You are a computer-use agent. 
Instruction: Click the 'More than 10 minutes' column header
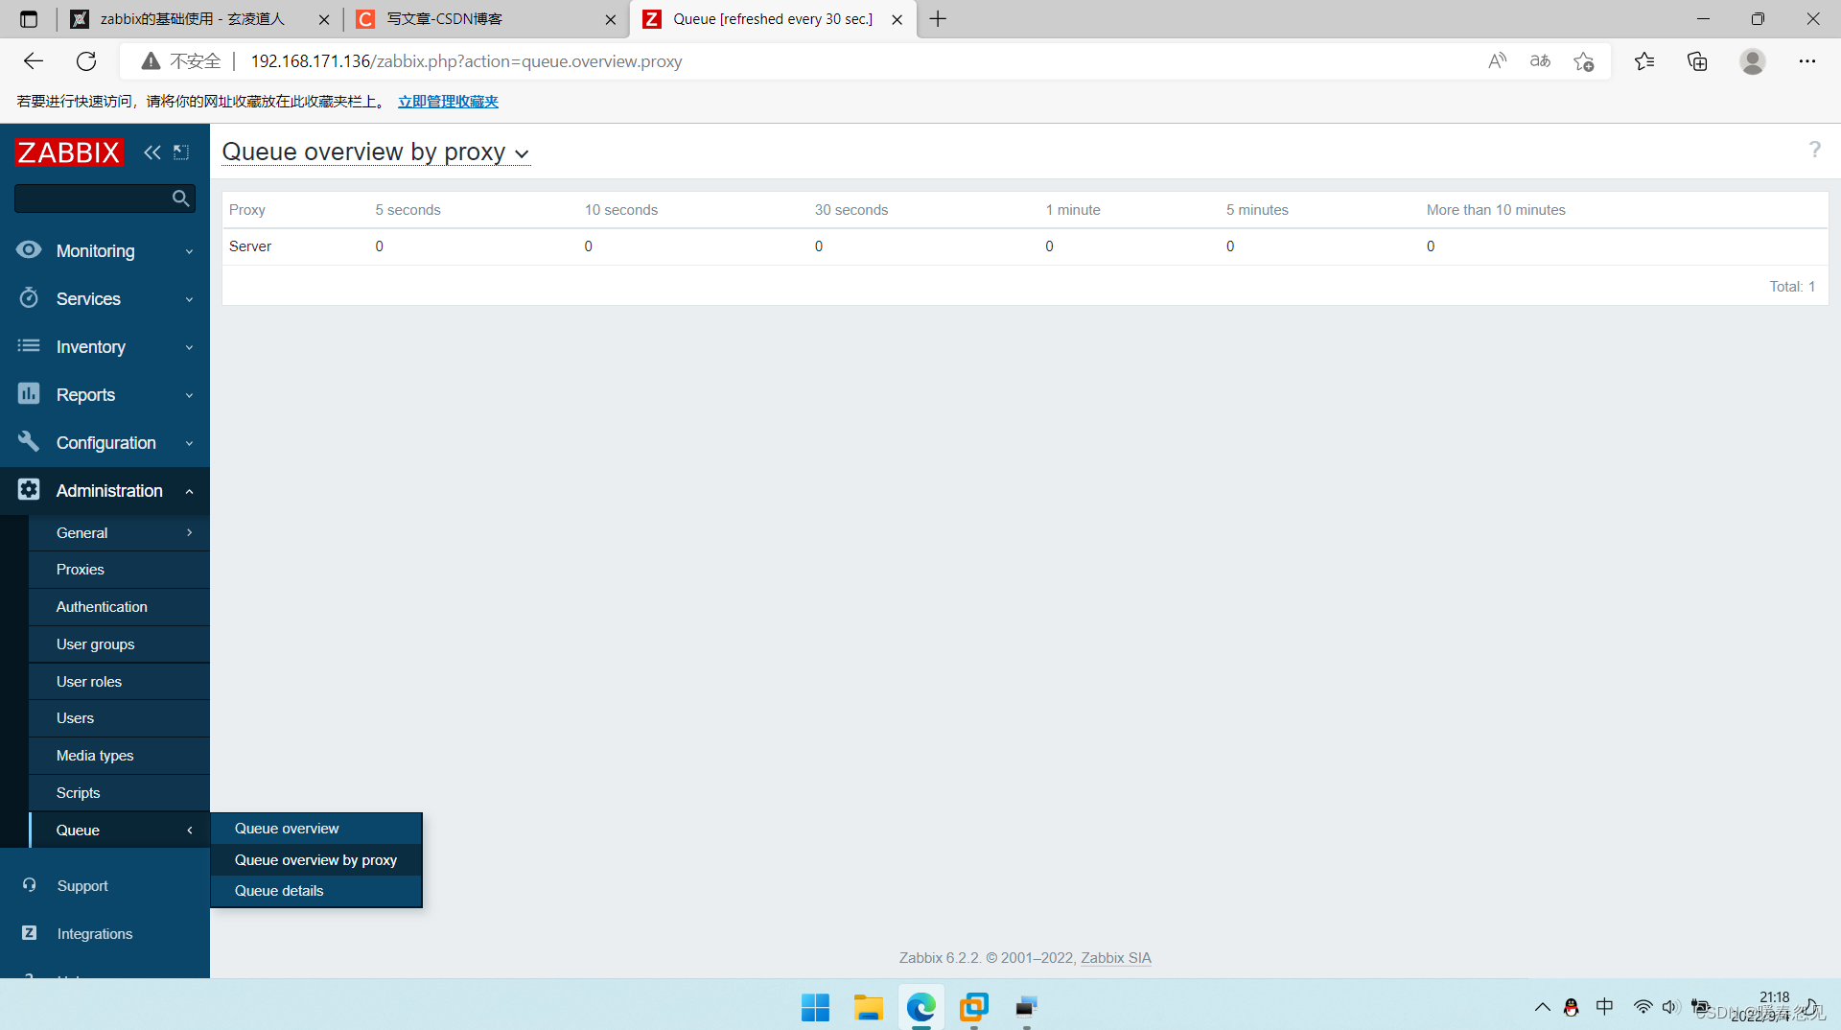(1496, 210)
